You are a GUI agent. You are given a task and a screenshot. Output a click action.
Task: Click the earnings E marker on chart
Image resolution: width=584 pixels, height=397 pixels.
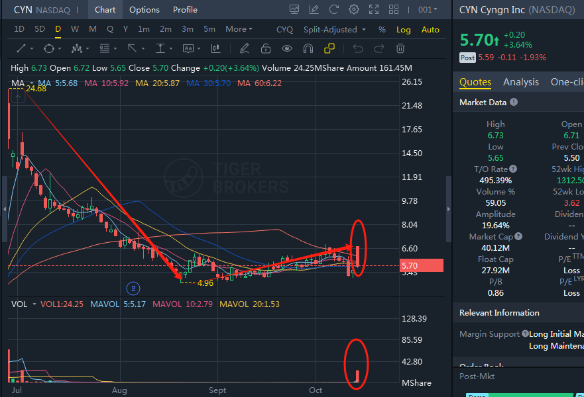(133, 288)
